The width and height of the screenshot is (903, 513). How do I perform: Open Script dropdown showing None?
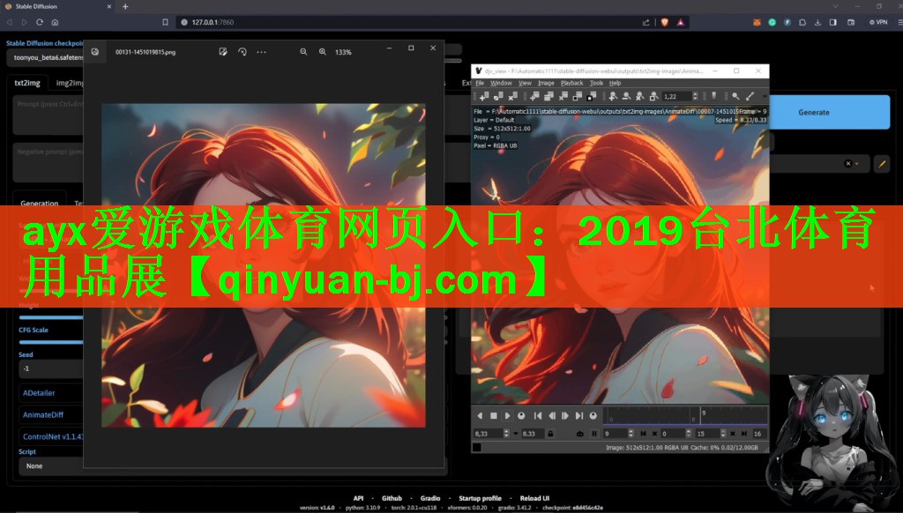(x=52, y=465)
